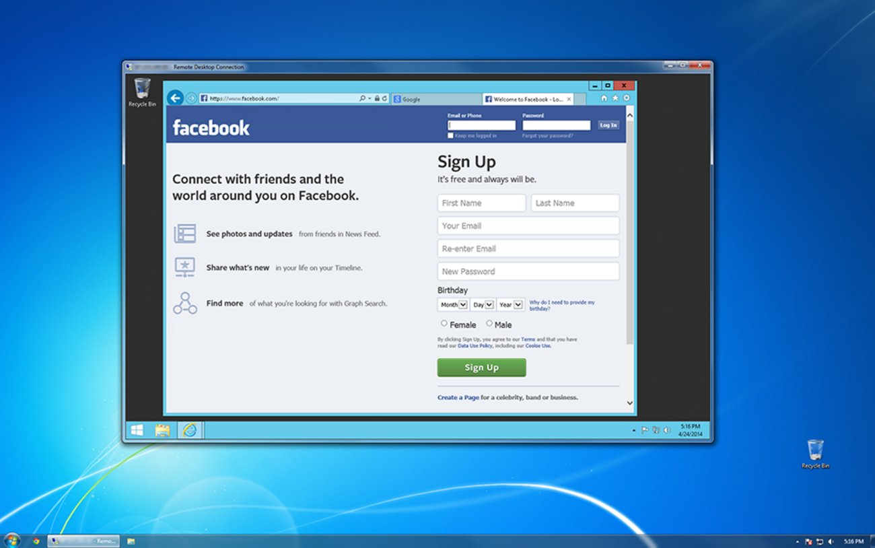Close the Welcome to Facebook tab
Image resolution: width=875 pixels, height=548 pixels.
(x=569, y=99)
